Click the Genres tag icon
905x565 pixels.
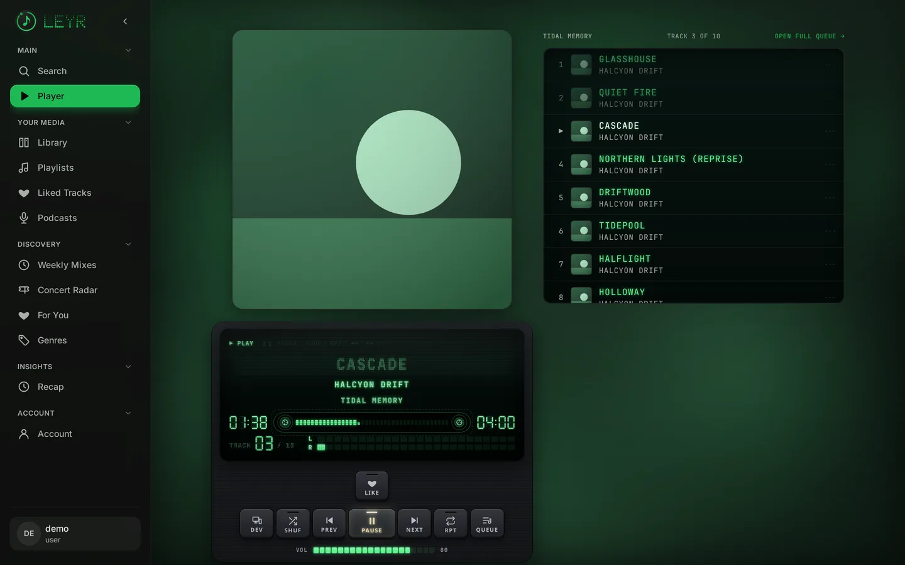click(24, 340)
